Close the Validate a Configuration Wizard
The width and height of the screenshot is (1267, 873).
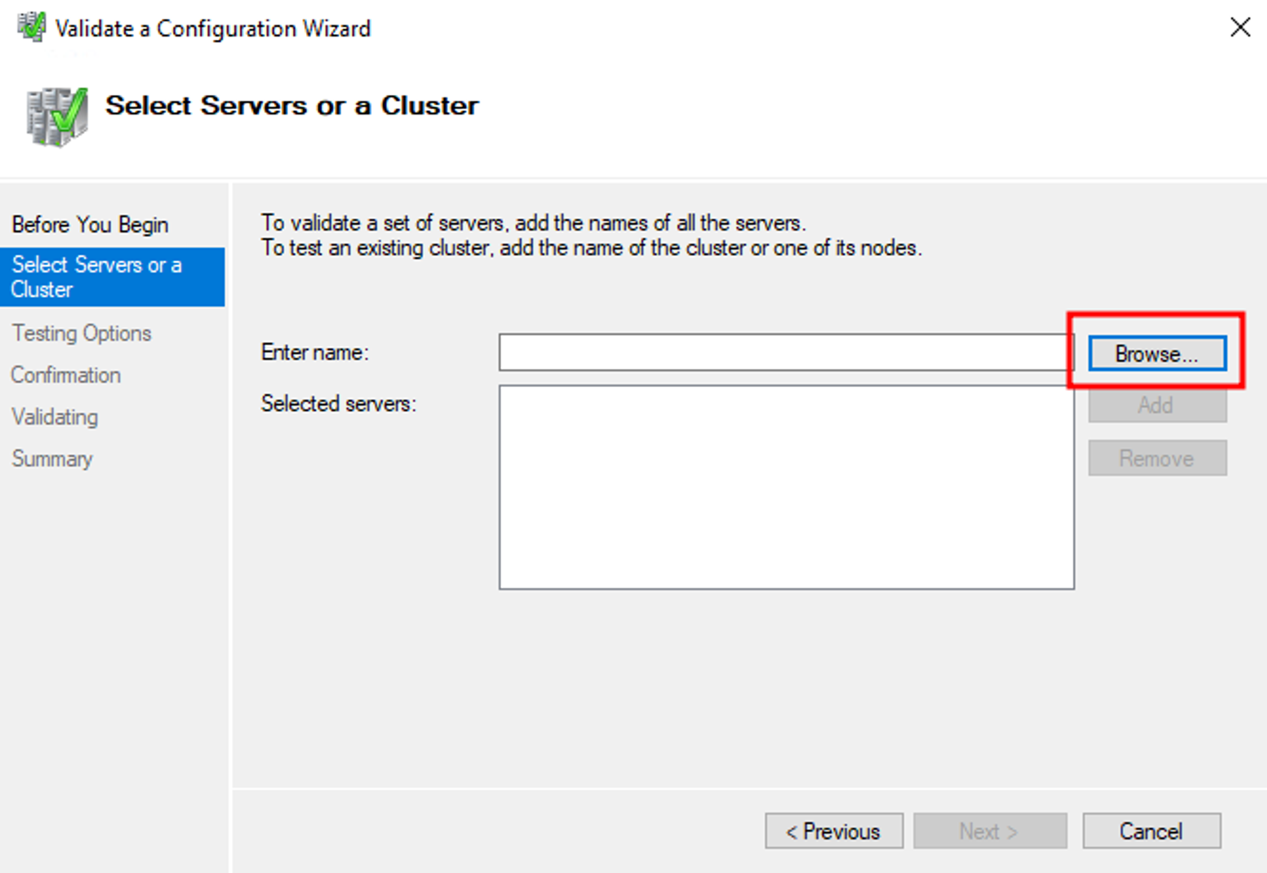(x=1240, y=27)
